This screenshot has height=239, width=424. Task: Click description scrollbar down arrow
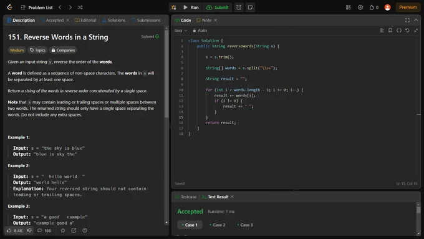pyautogui.click(x=166, y=223)
